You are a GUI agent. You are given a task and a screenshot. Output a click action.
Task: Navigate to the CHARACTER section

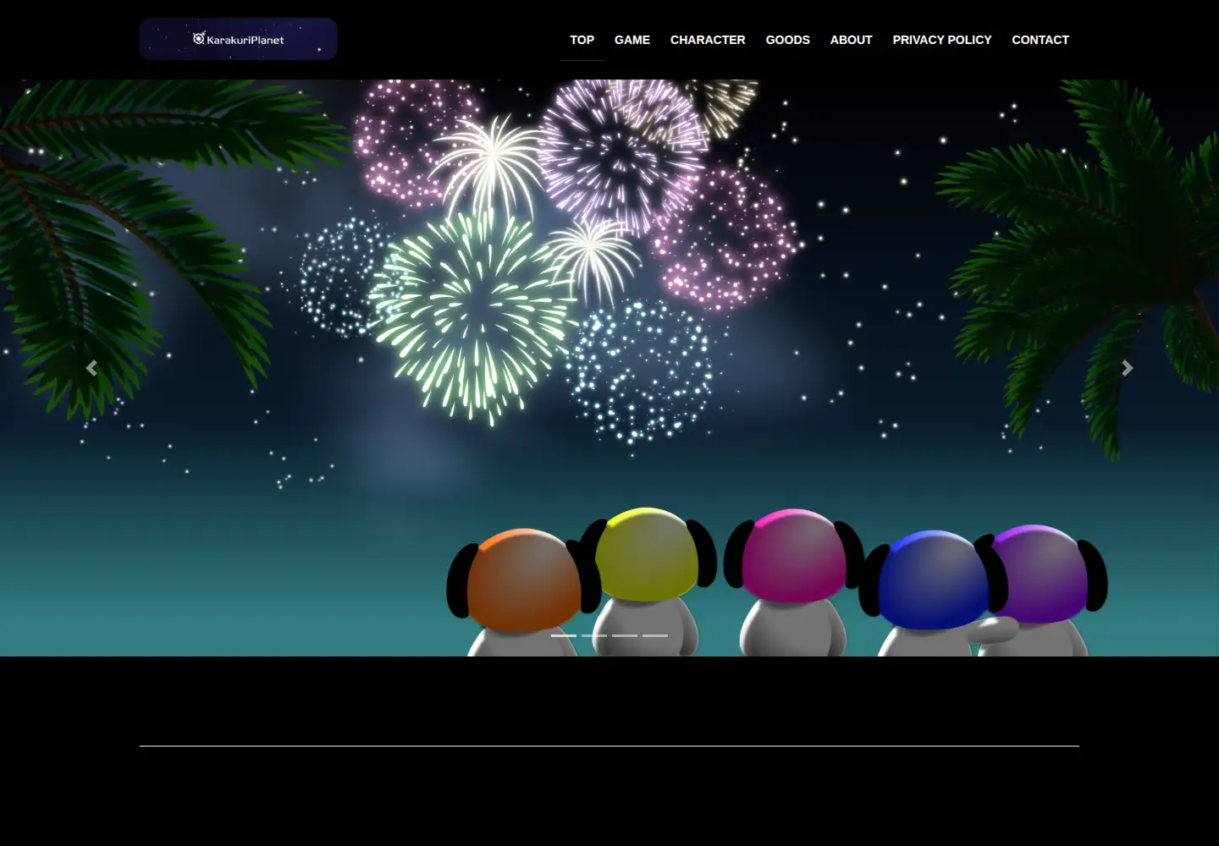(708, 40)
